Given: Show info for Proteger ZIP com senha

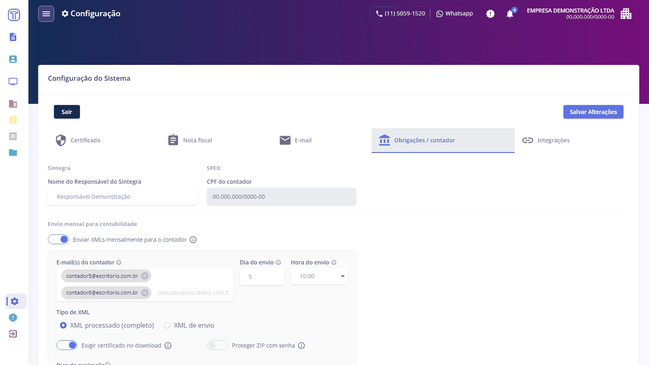Looking at the screenshot, I should pos(302,346).
